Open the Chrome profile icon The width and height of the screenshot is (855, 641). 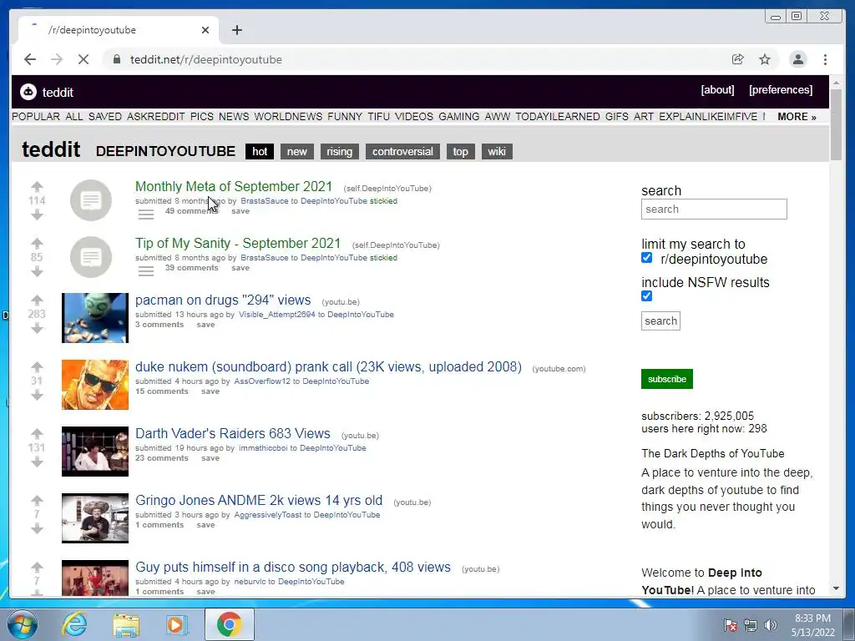[798, 59]
